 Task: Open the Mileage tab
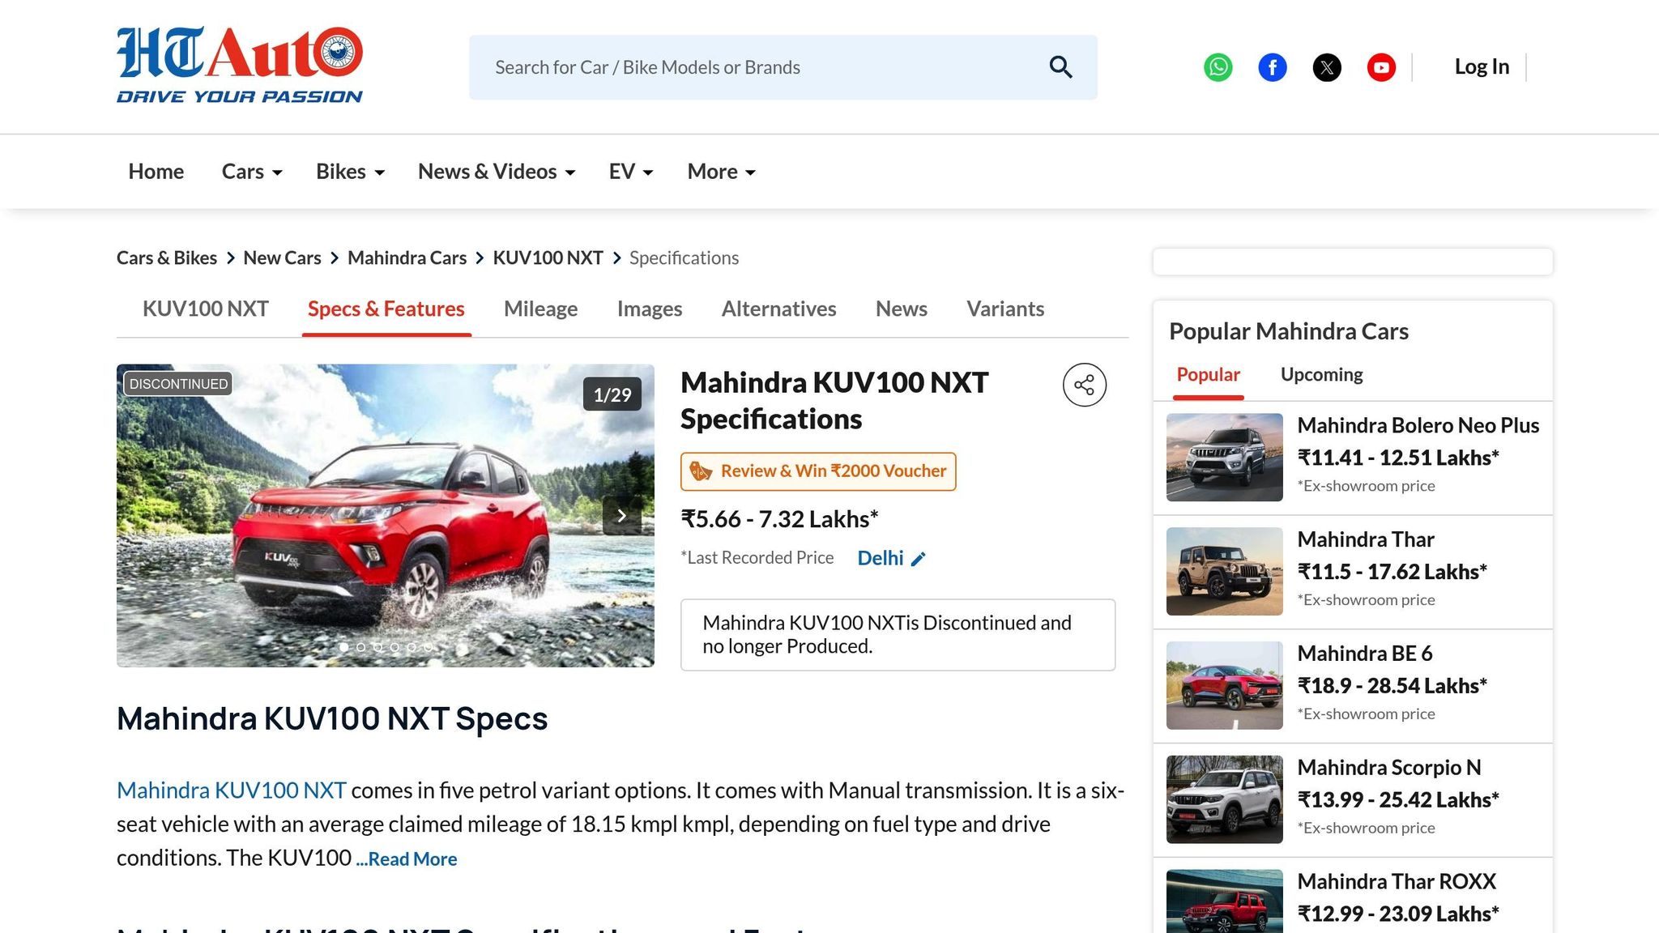tap(540, 309)
